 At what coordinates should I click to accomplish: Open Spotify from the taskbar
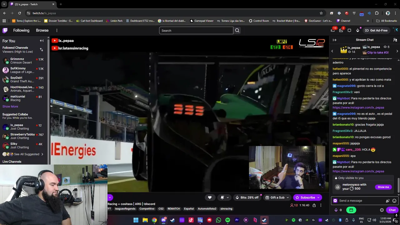pyautogui.click(x=227, y=220)
